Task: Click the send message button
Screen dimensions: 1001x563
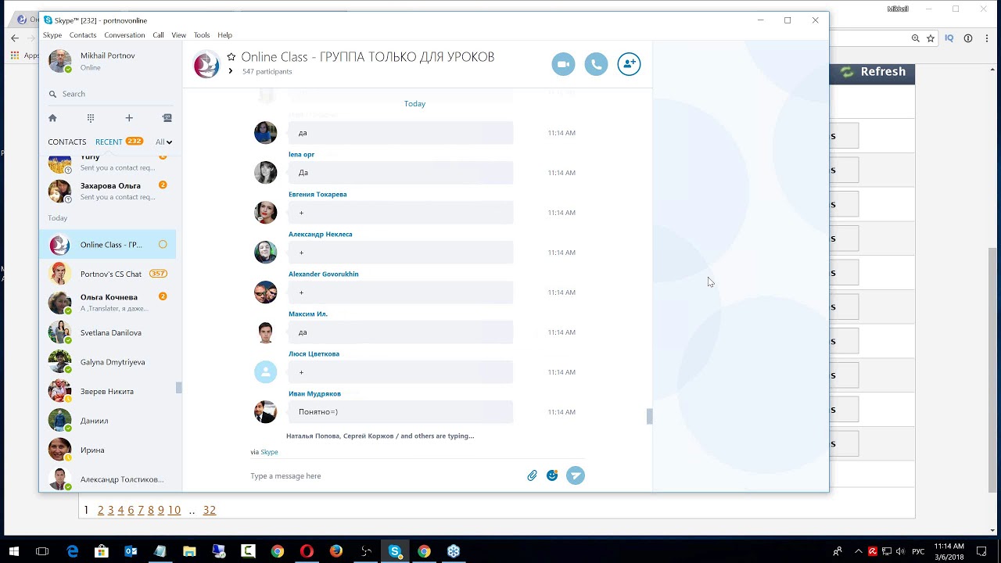Action: point(576,475)
